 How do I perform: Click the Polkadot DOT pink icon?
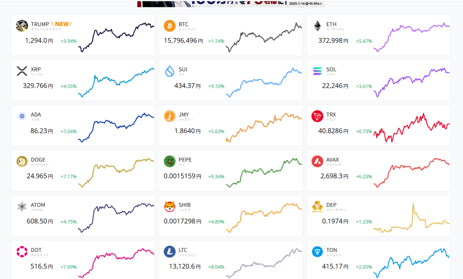pyautogui.click(x=22, y=252)
